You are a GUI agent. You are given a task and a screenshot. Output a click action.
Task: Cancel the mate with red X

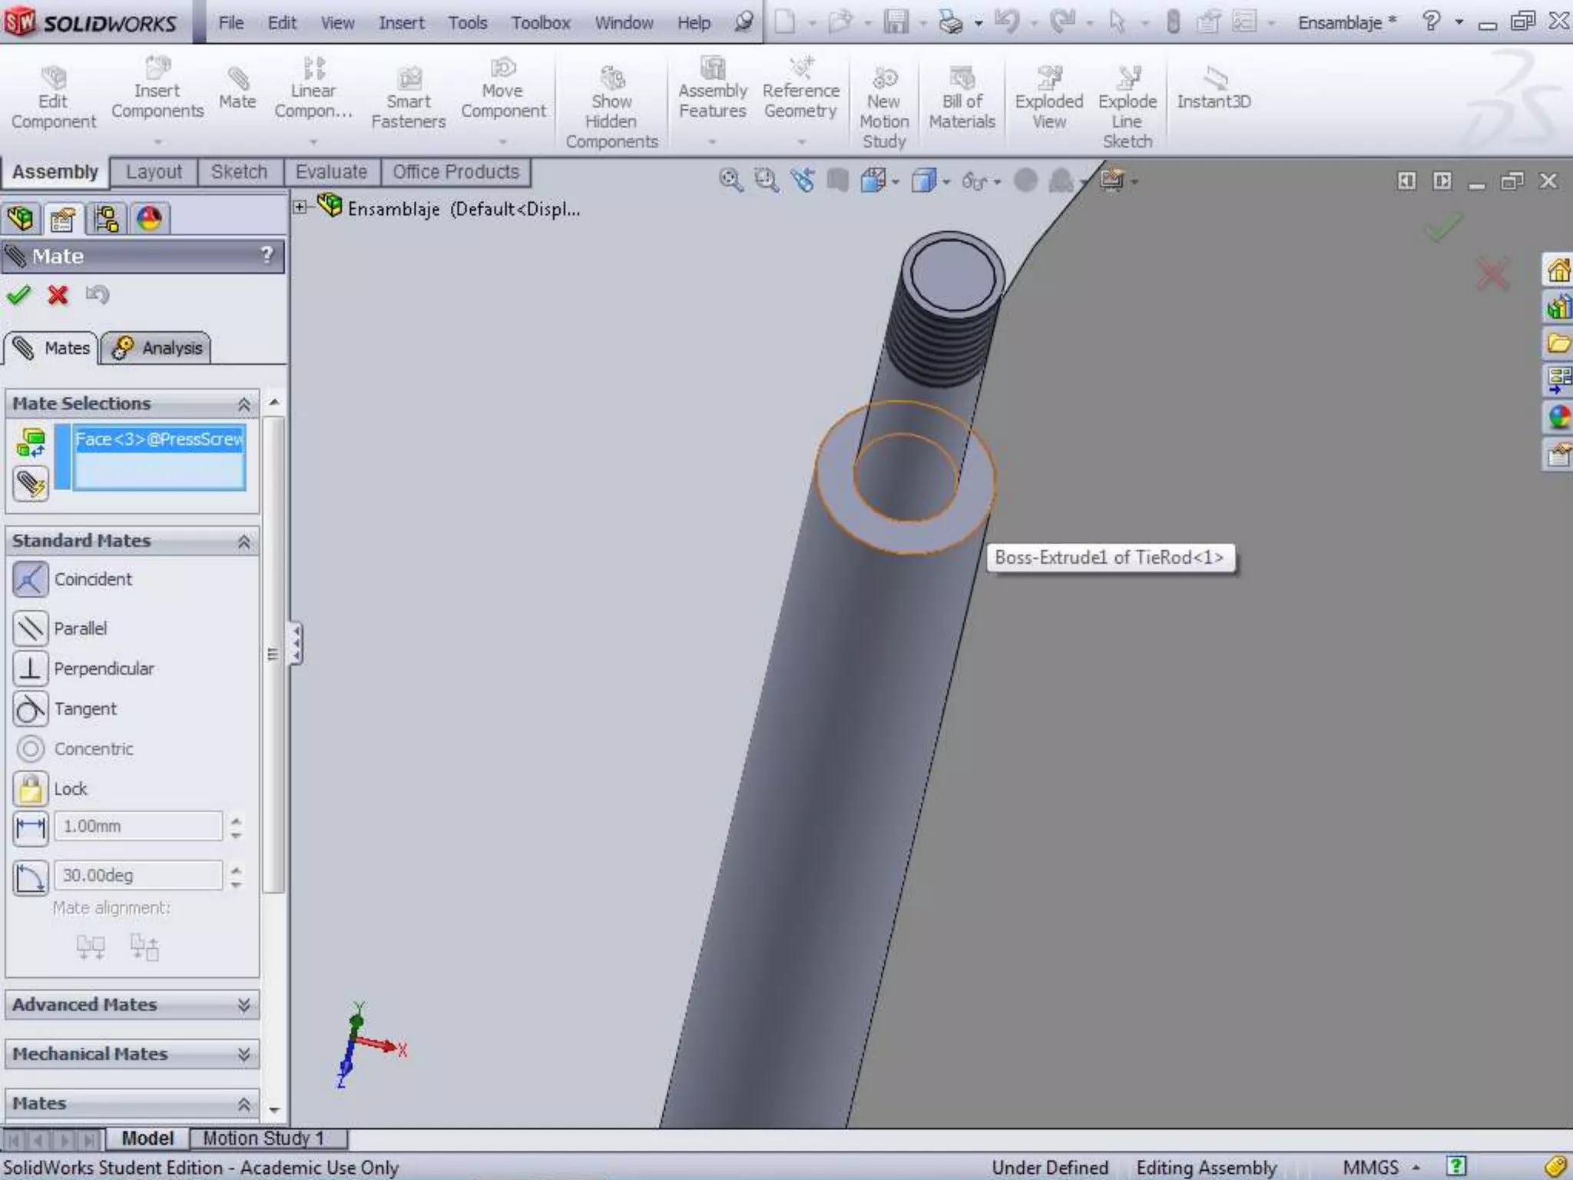pyautogui.click(x=58, y=295)
